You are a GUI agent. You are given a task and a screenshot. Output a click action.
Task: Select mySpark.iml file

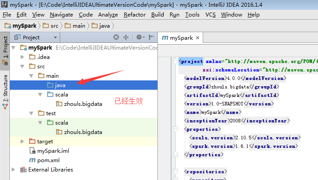point(49,151)
